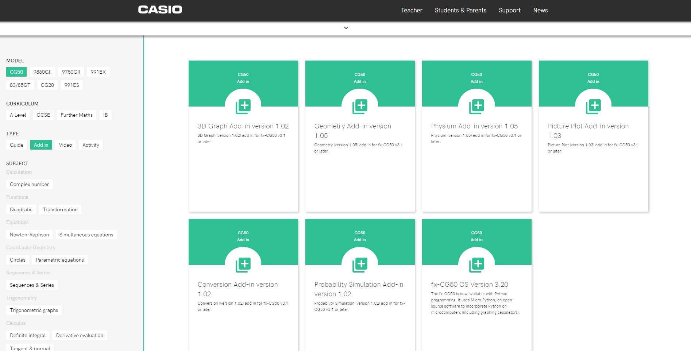Screen dimensions: 691x351
Task: Choose the Activity type filter
Action: pyautogui.click(x=91, y=145)
